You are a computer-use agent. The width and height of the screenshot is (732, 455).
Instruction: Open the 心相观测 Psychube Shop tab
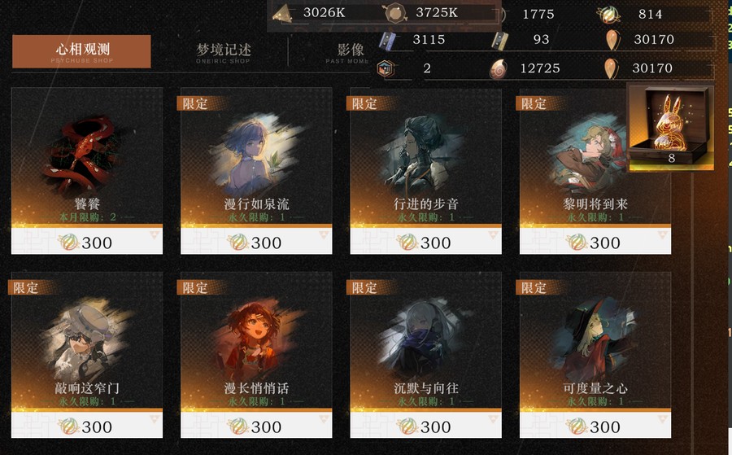coord(81,51)
